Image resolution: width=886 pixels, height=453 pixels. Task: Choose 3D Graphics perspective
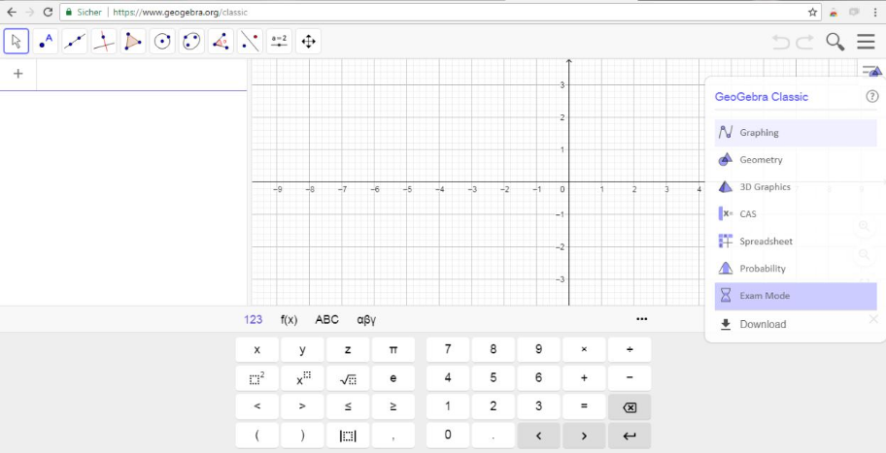point(796,186)
